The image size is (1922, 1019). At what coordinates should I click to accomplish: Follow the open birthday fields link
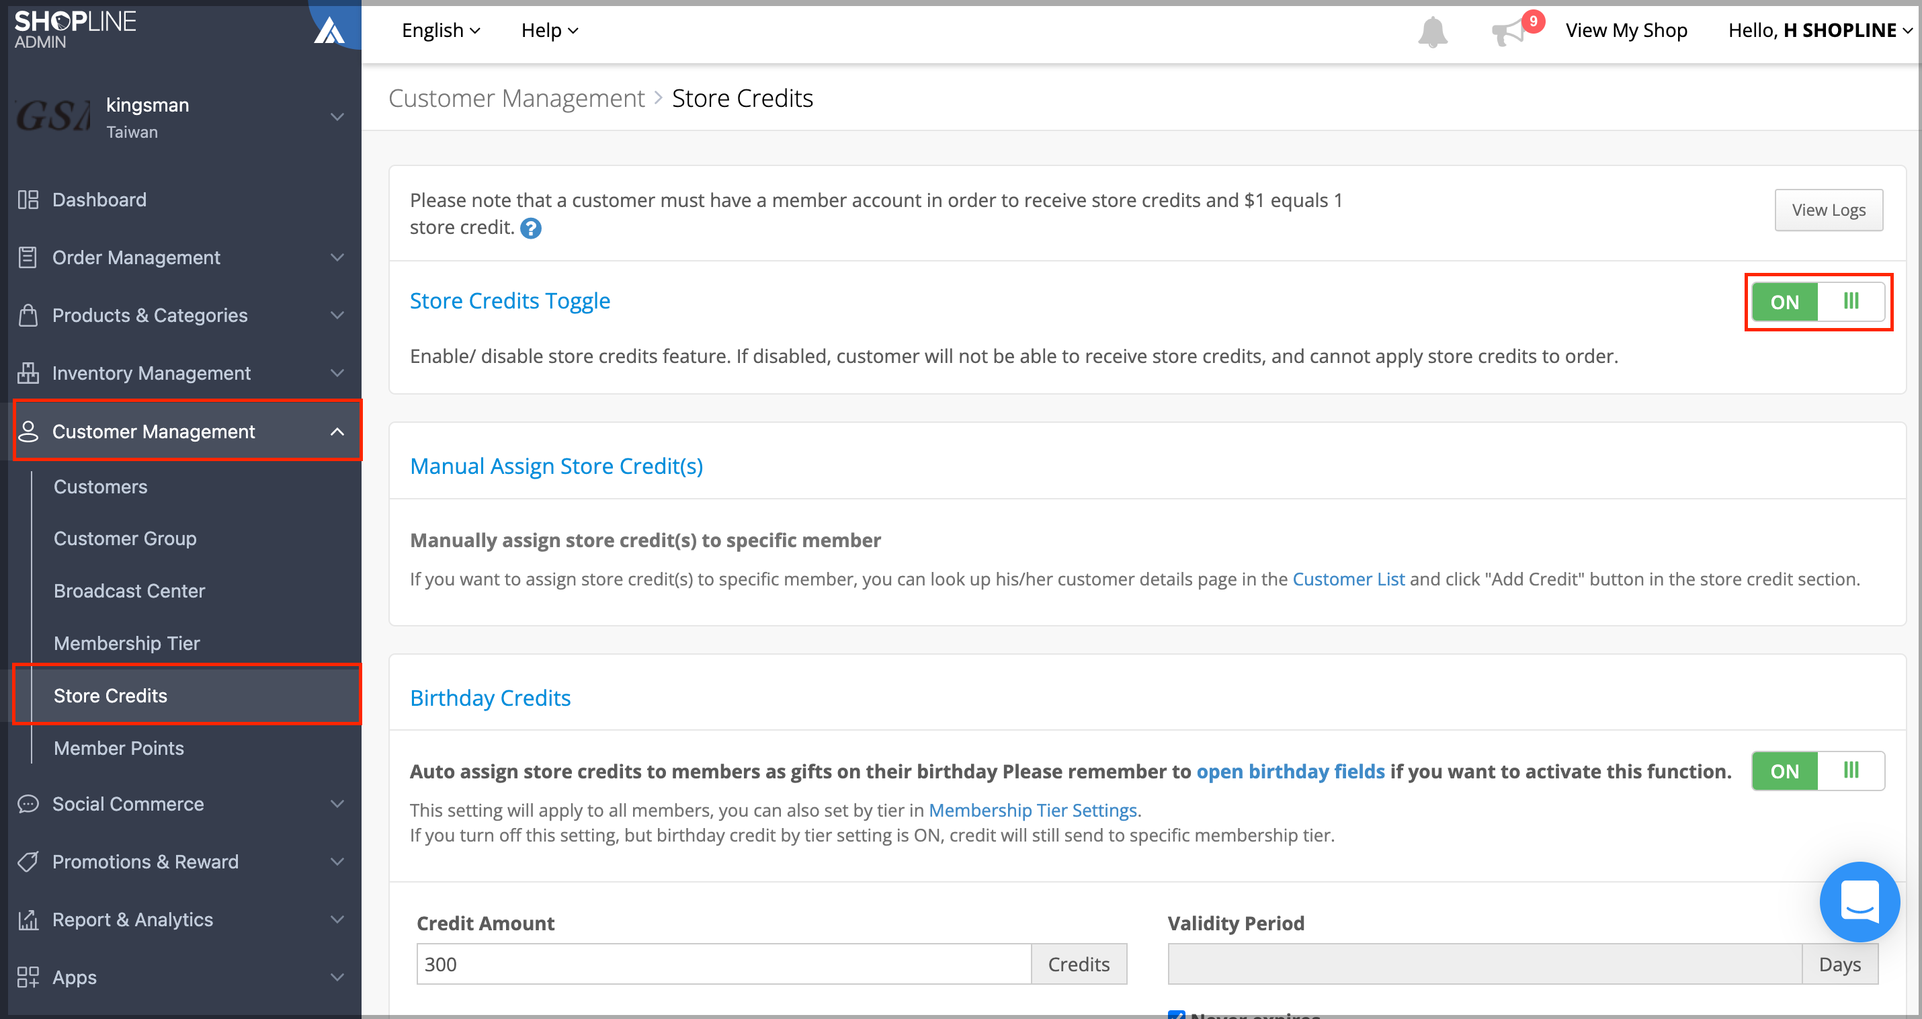tap(1290, 771)
